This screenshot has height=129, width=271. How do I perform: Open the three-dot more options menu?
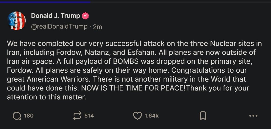[x=253, y=116]
